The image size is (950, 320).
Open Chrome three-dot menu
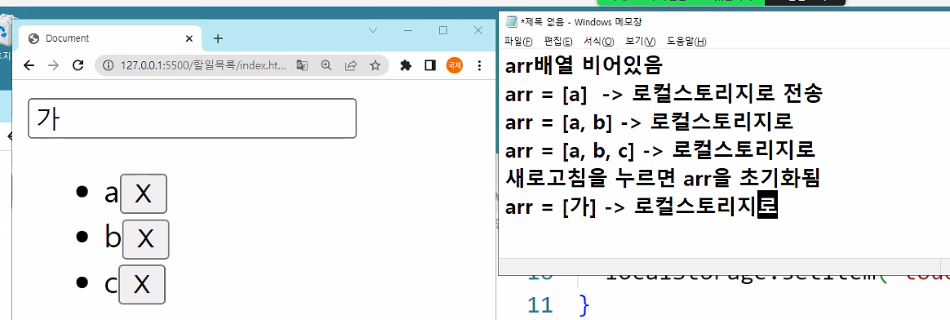479,65
